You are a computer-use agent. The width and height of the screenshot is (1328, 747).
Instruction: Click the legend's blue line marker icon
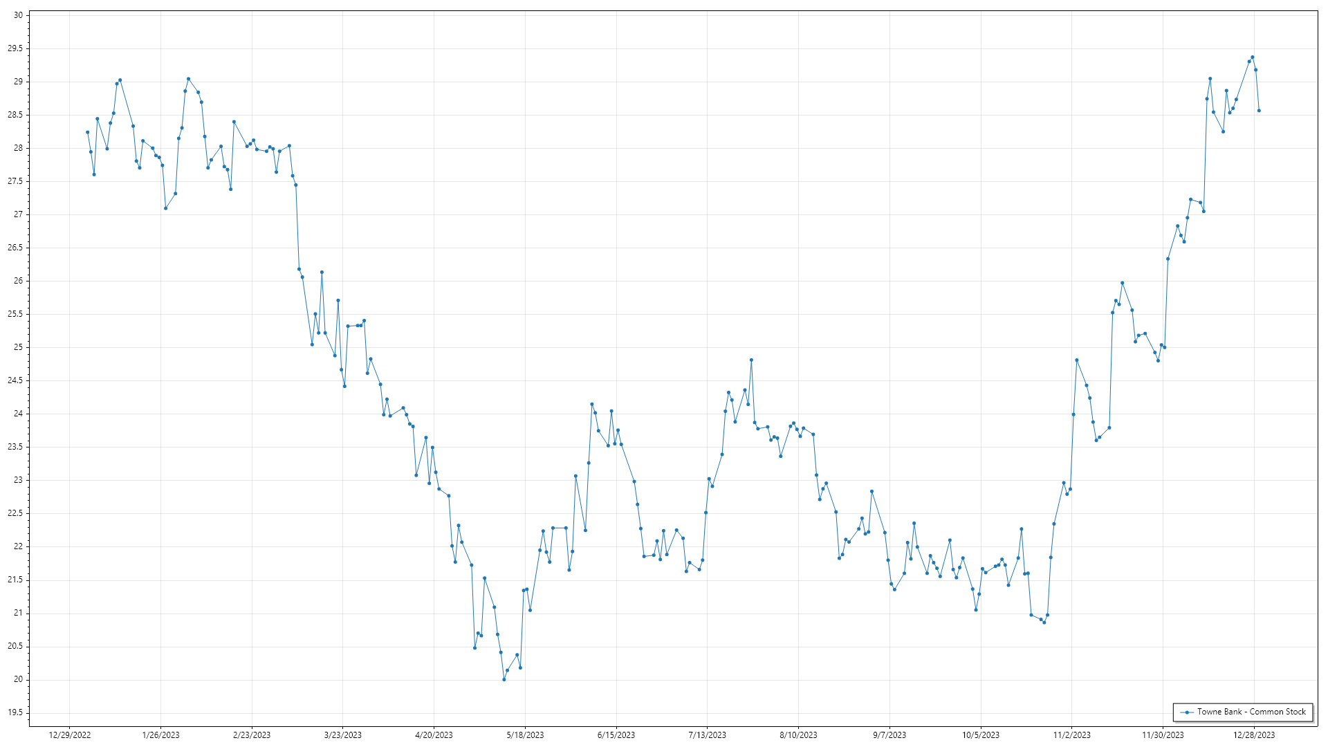click(x=1188, y=712)
